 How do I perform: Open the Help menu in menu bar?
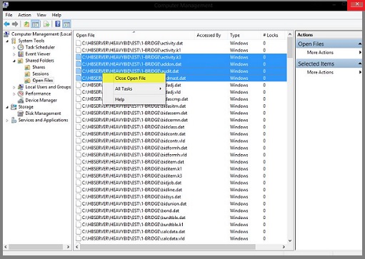coord(56,15)
